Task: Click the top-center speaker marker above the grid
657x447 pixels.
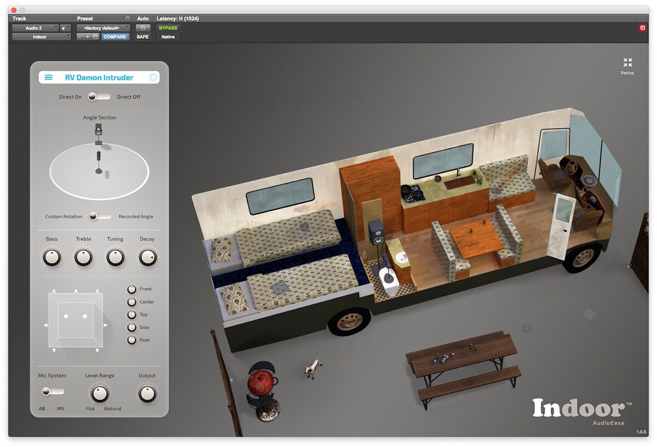Action: tap(76, 291)
